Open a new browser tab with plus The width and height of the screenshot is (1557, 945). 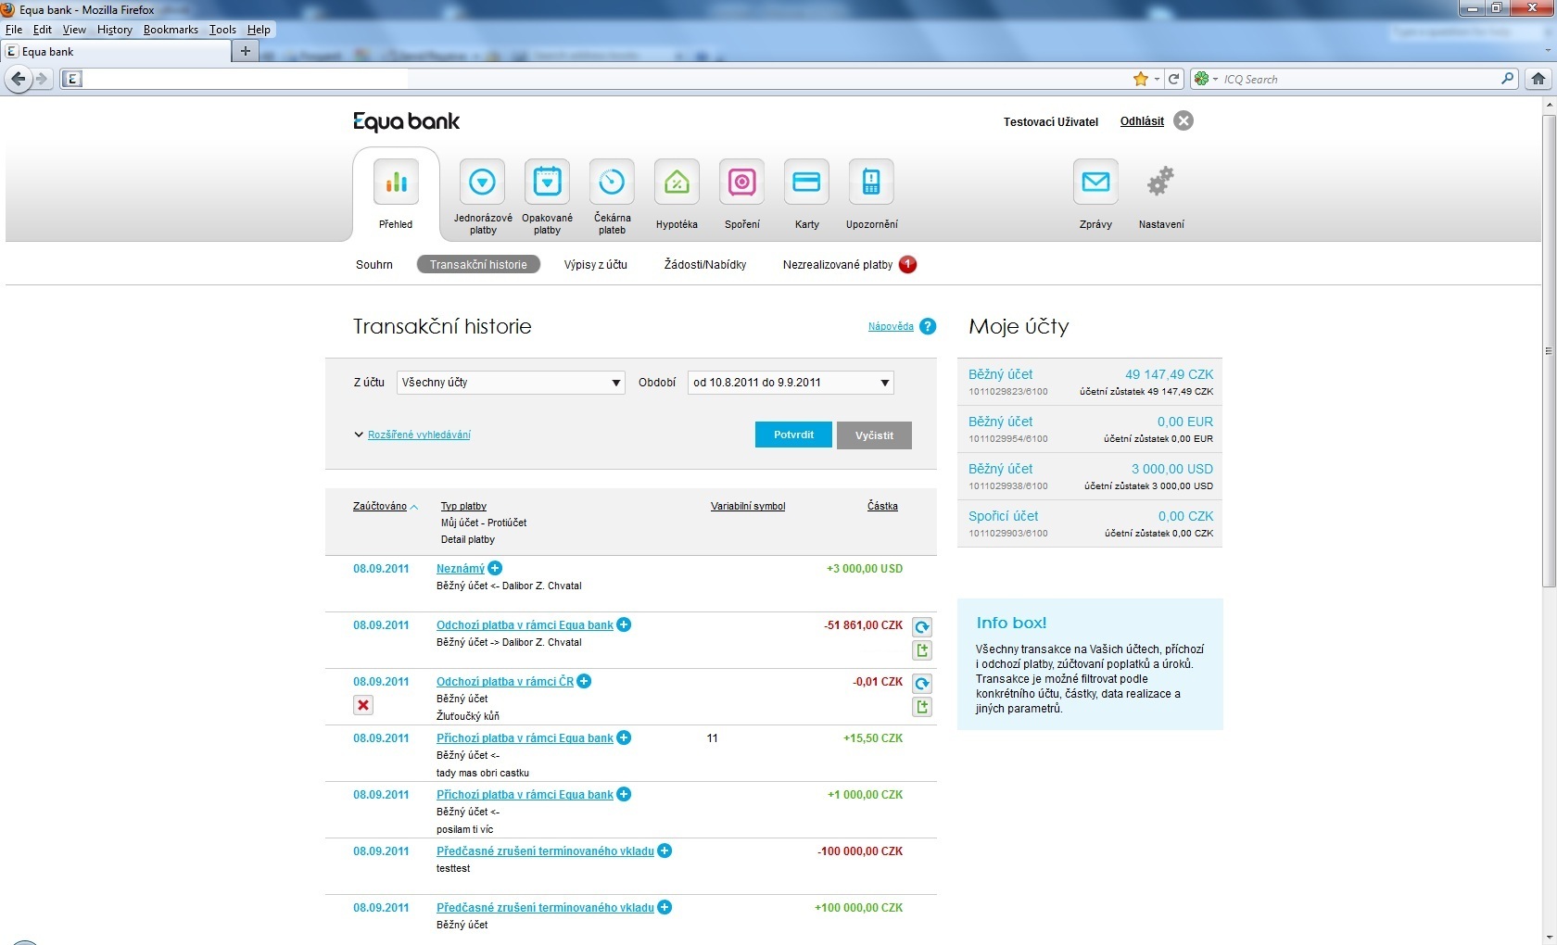[x=245, y=51]
